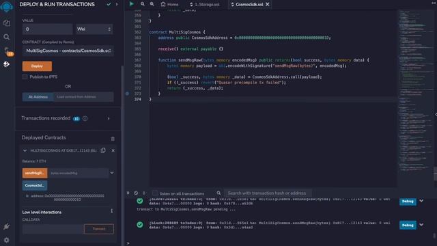
Task: Click the terminal pending transactions counter 0
Action: [x=144, y=193]
